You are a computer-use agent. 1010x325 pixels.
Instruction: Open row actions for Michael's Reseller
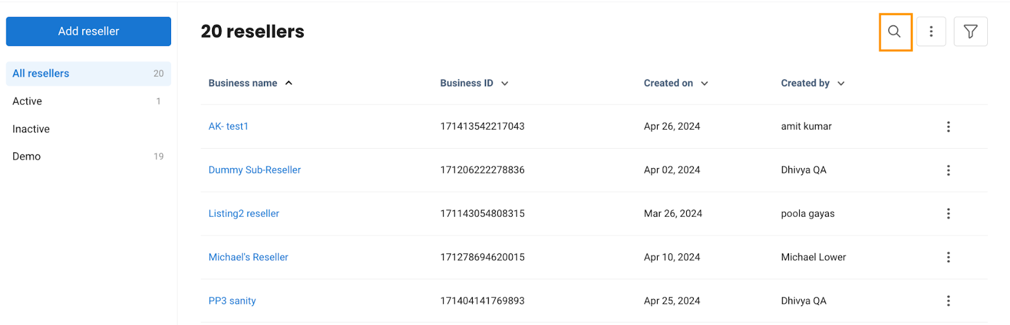coord(948,257)
